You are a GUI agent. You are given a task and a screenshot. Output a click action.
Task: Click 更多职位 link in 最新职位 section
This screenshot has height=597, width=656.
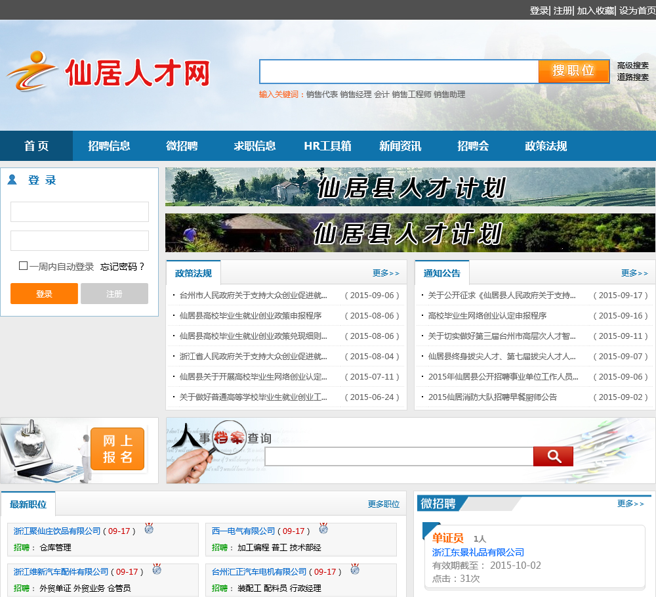pyautogui.click(x=384, y=504)
